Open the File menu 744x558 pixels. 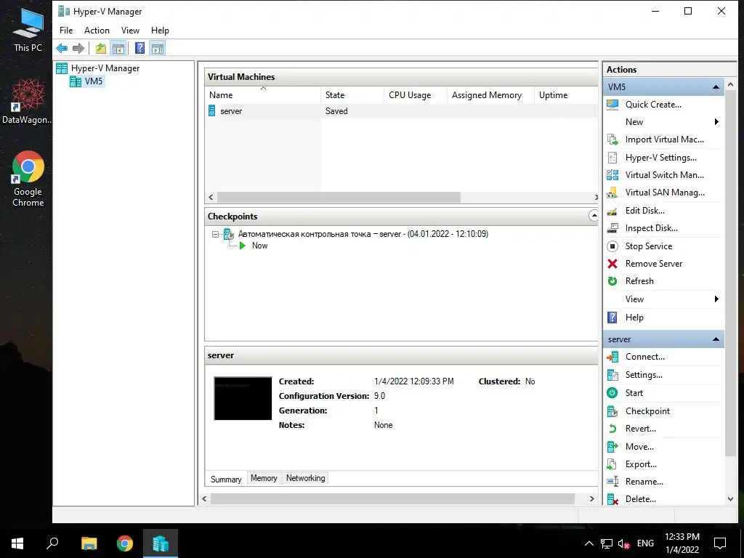click(x=66, y=31)
